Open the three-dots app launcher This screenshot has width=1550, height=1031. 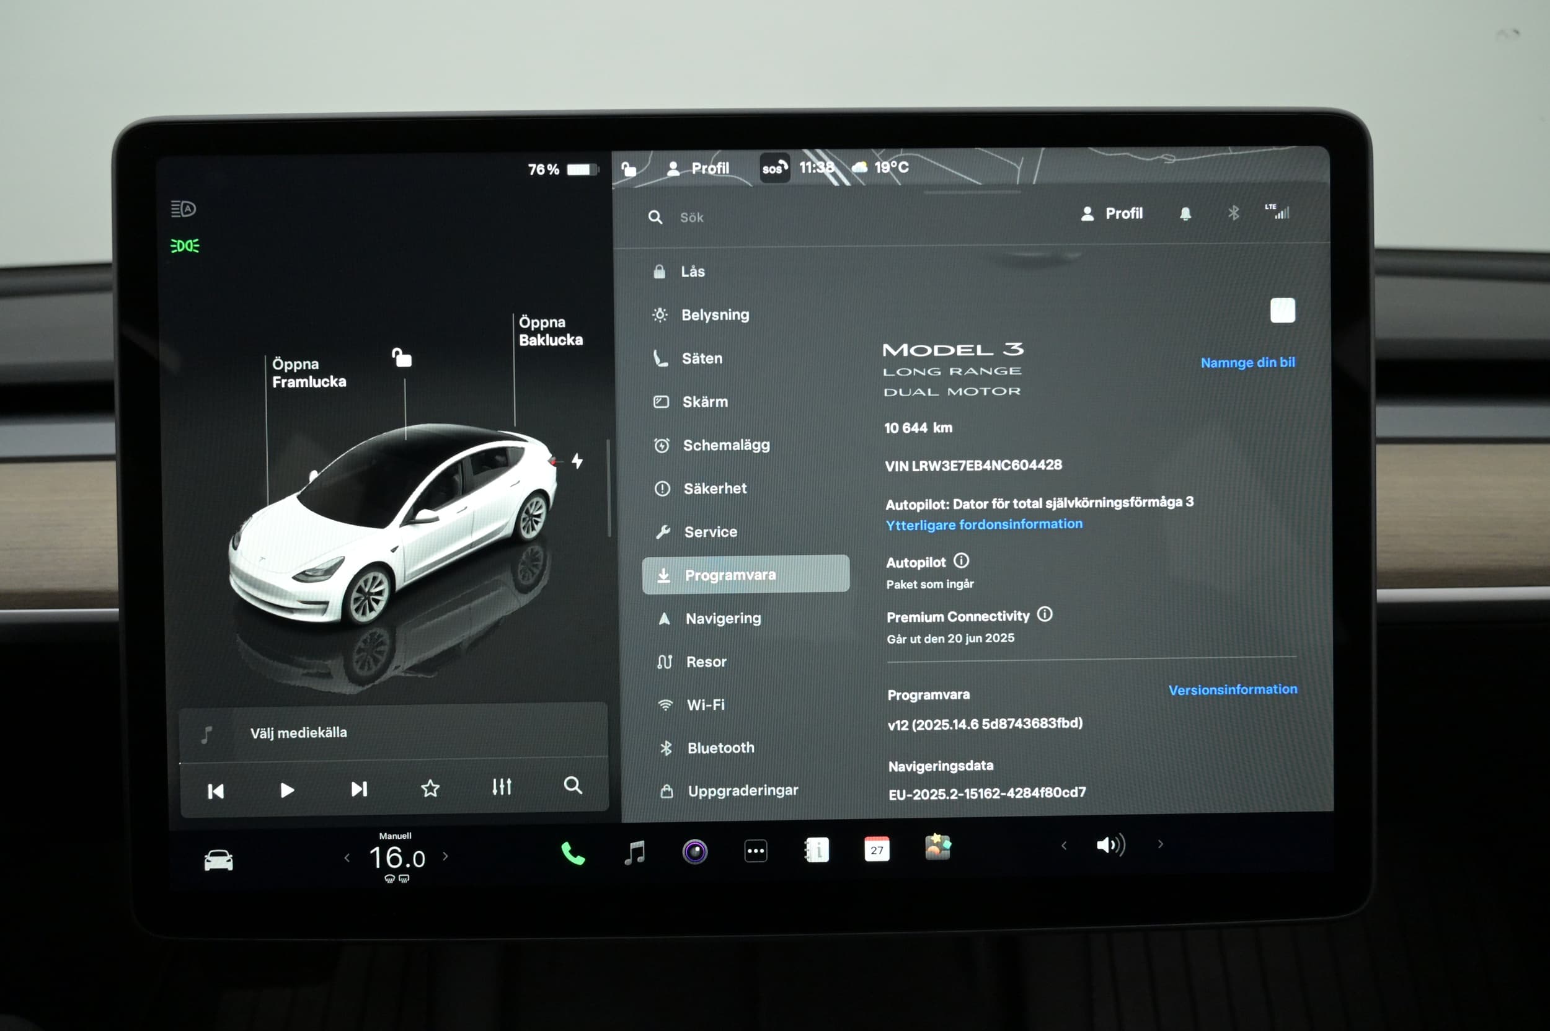[756, 851]
